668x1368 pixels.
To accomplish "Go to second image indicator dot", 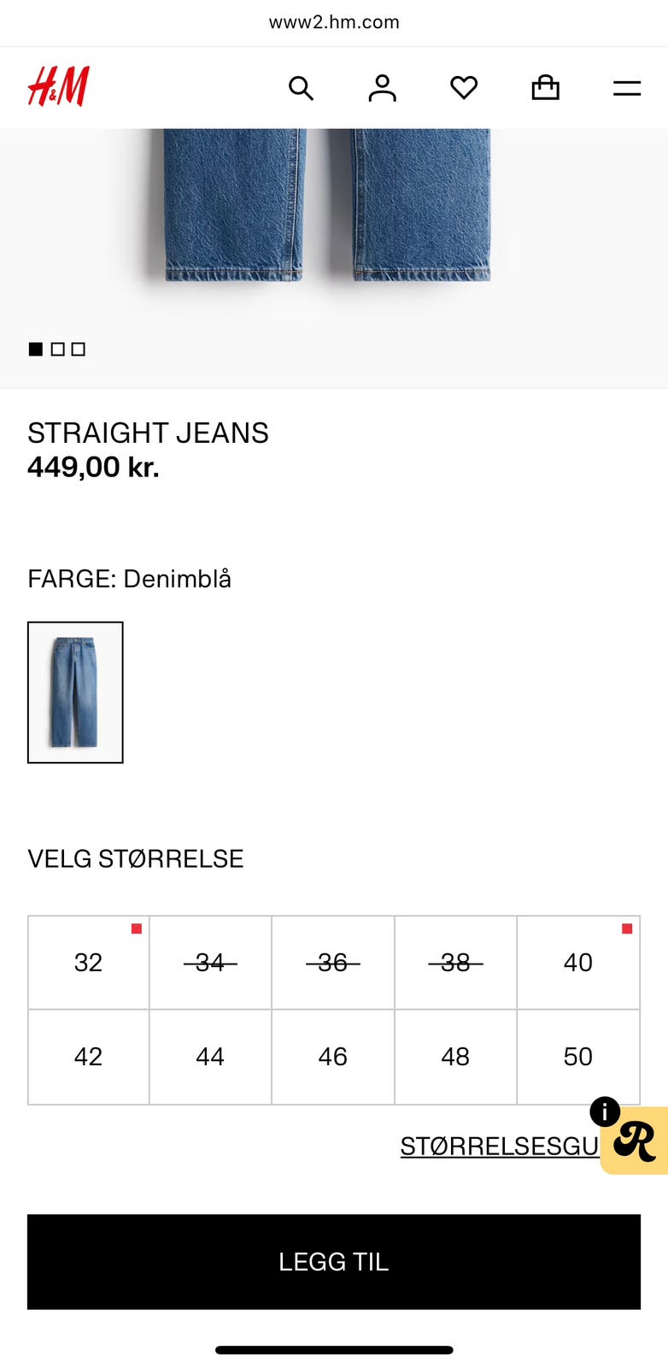I will click(x=57, y=349).
